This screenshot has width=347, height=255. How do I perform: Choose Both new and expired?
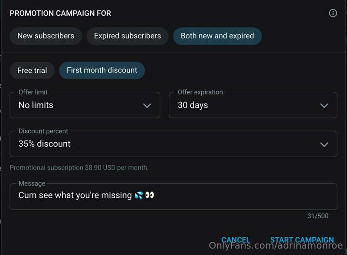click(217, 36)
